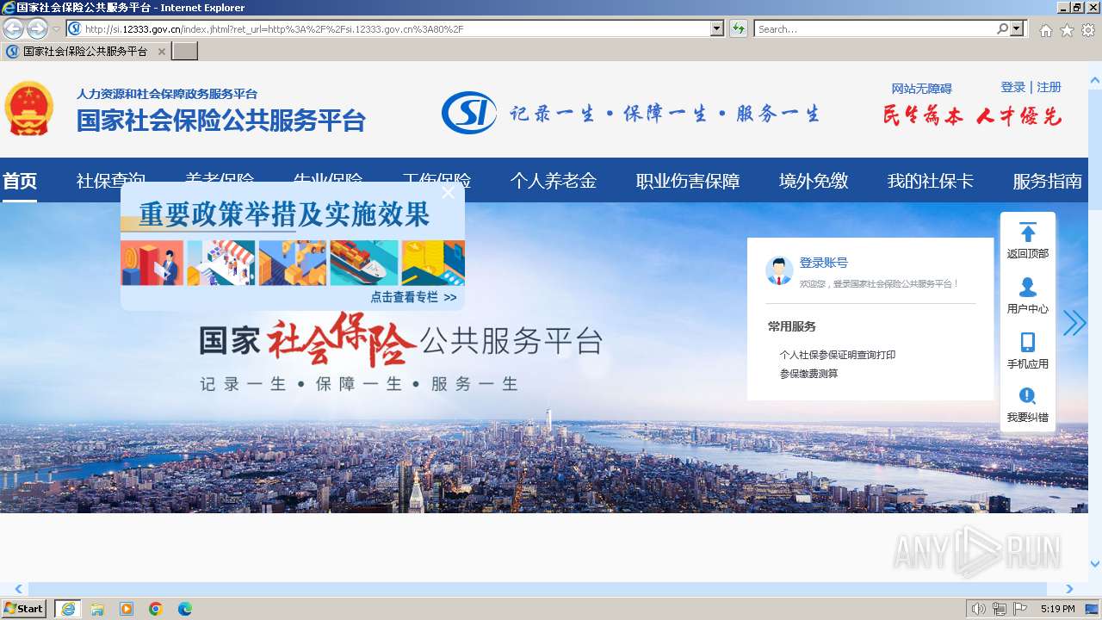1102x620 pixels.
Task: Click the search magnifier icon
Action: click(x=1002, y=29)
